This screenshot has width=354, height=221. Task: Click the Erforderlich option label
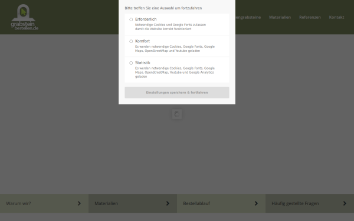[146, 19]
